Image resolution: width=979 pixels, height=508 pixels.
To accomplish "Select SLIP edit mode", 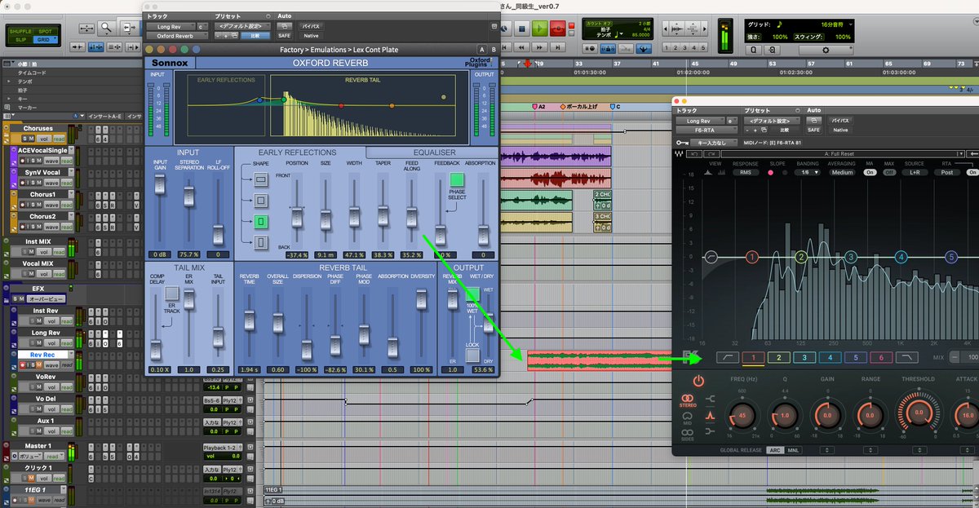I will pos(20,38).
